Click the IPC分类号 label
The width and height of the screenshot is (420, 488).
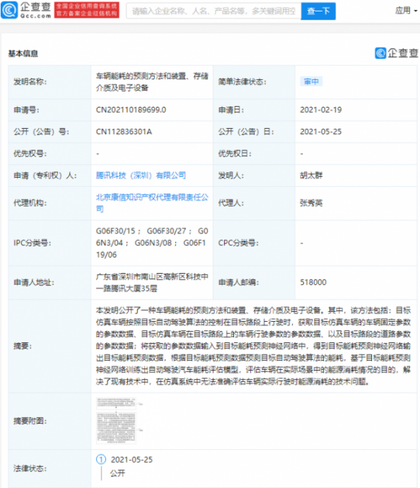tap(32, 243)
